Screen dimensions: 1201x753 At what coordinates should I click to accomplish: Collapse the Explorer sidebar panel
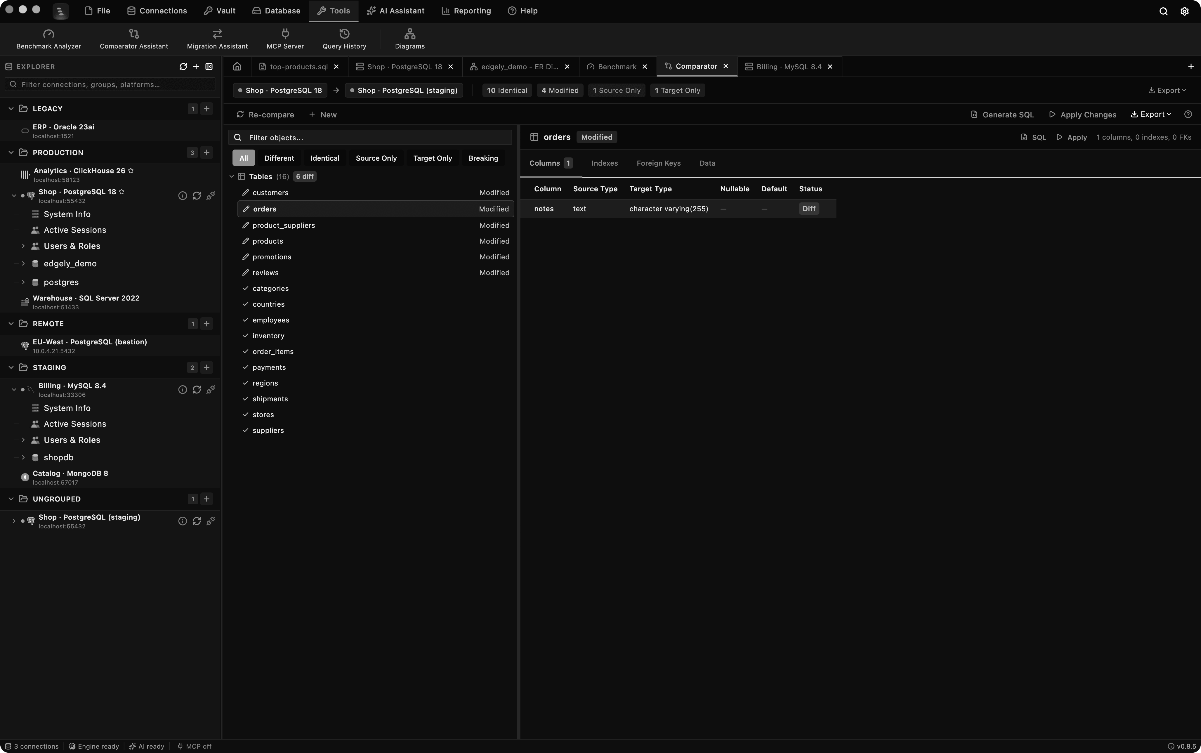(x=209, y=67)
